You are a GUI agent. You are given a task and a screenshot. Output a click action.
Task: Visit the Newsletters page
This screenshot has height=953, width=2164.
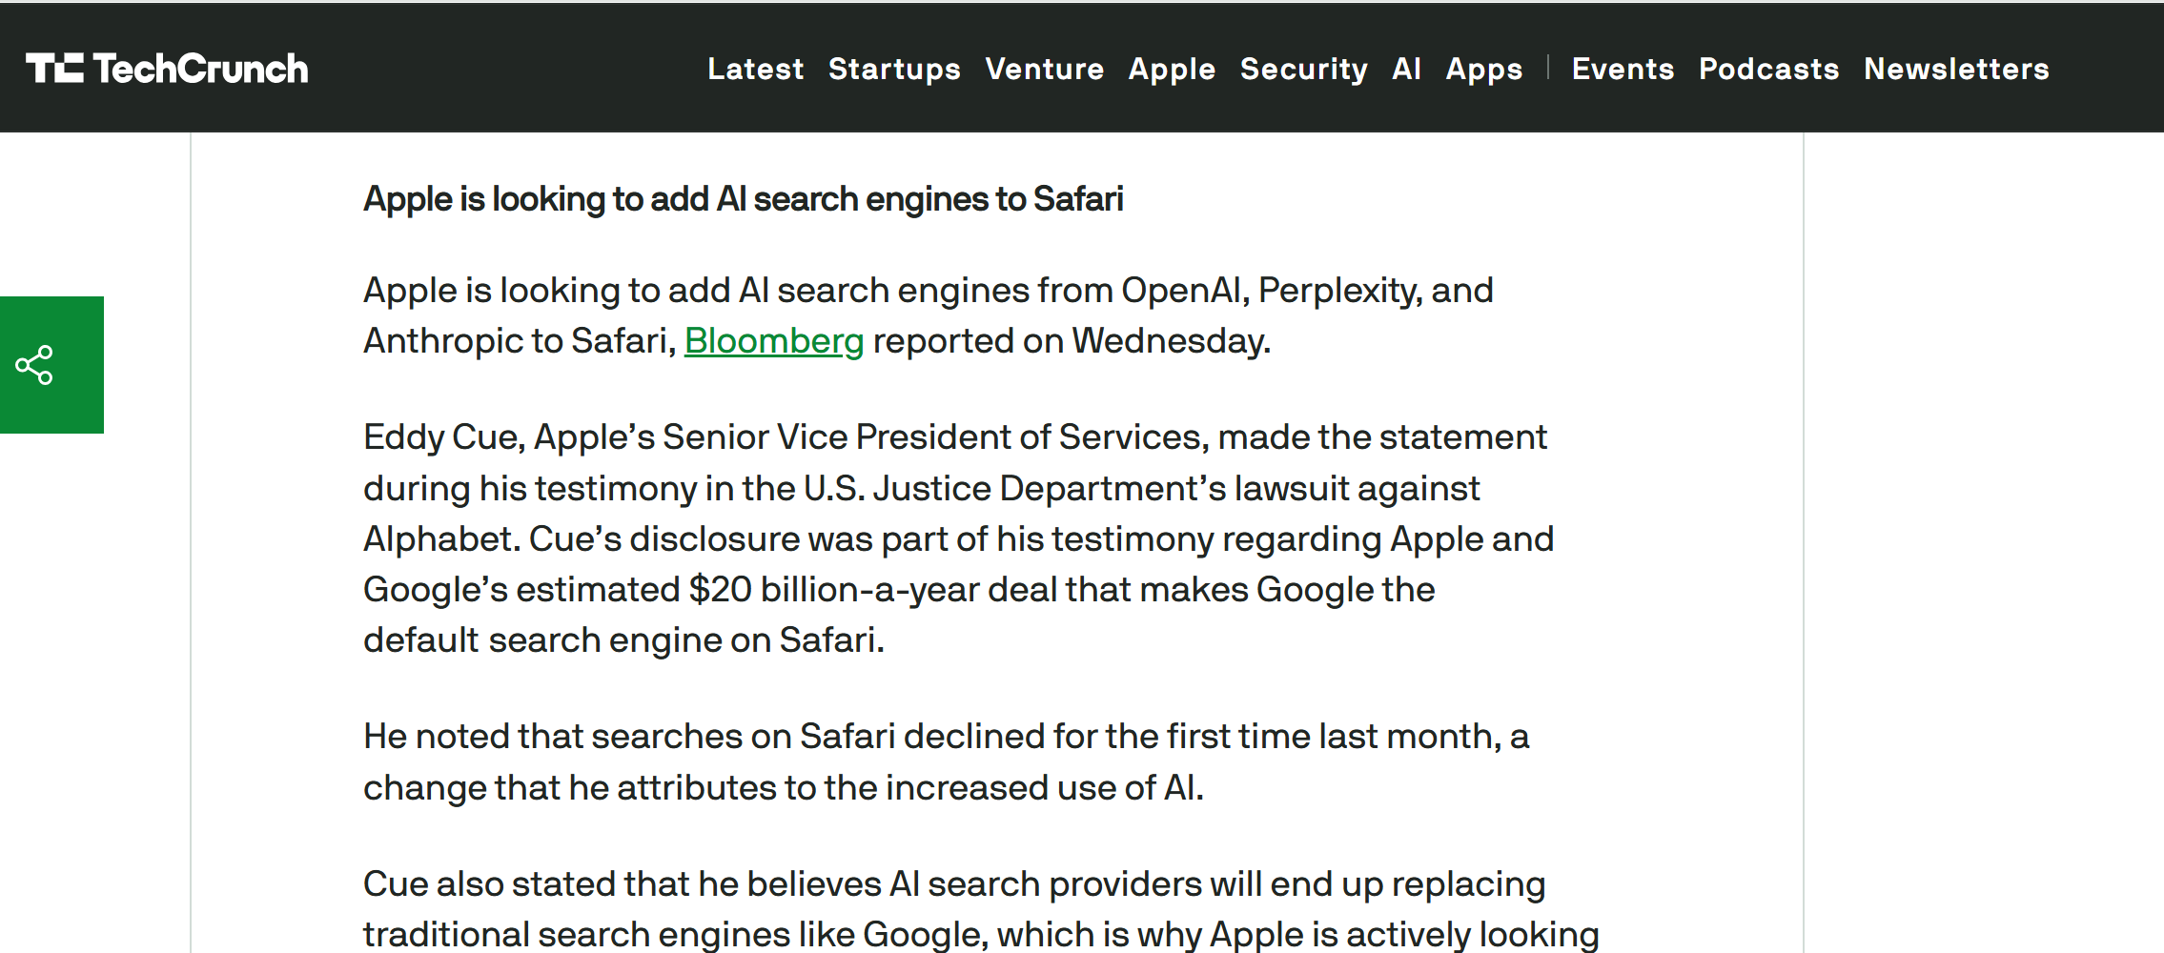coord(1956,69)
